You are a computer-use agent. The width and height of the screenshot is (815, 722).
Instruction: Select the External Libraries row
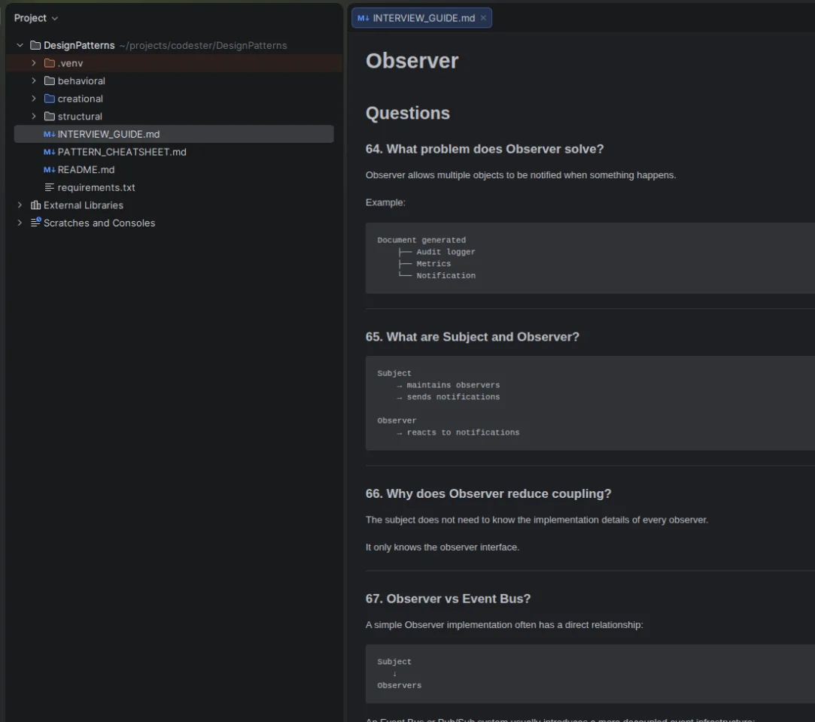(174, 205)
